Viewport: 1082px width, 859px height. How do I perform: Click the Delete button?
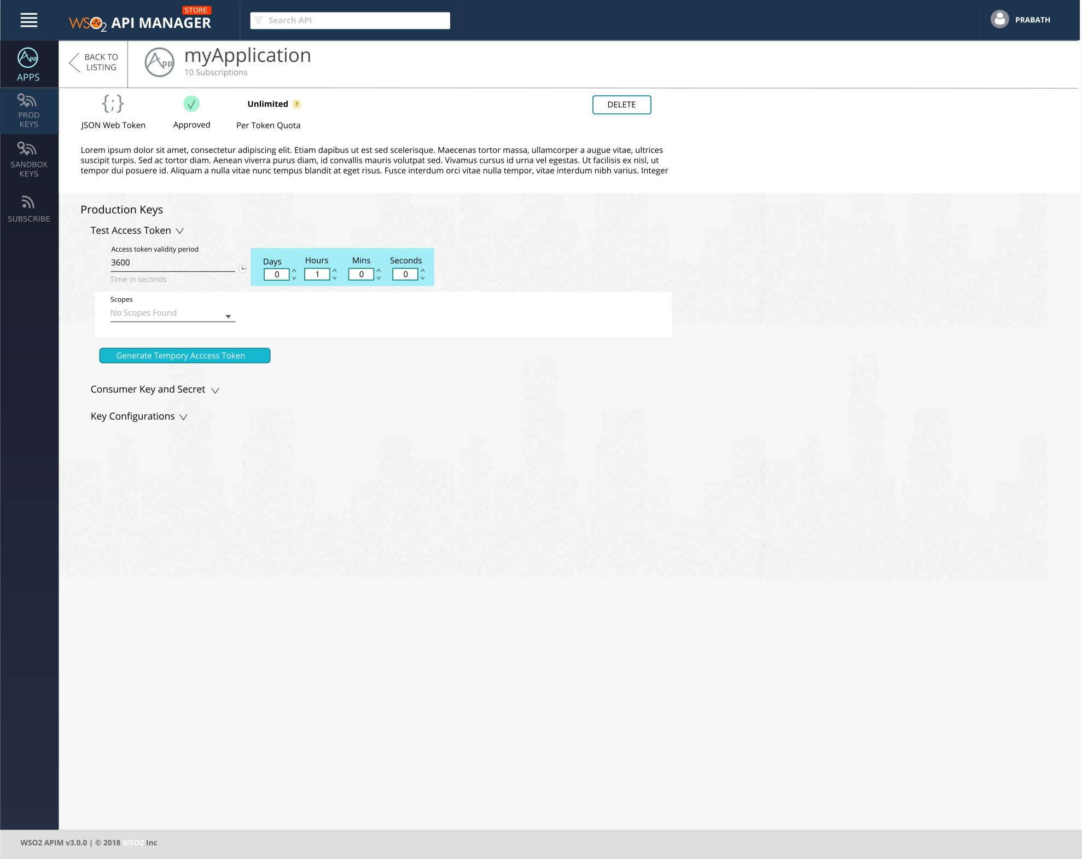(x=621, y=105)
